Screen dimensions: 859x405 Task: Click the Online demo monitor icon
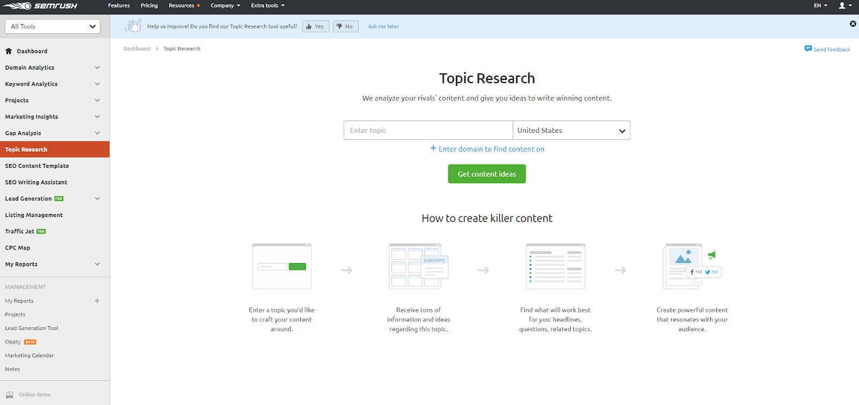[10, 395]
